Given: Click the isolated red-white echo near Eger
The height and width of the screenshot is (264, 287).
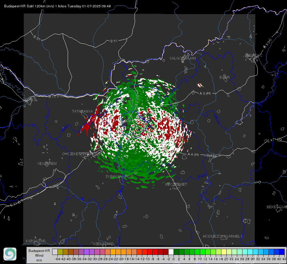Looking at the screenshot, I should 200,85.
